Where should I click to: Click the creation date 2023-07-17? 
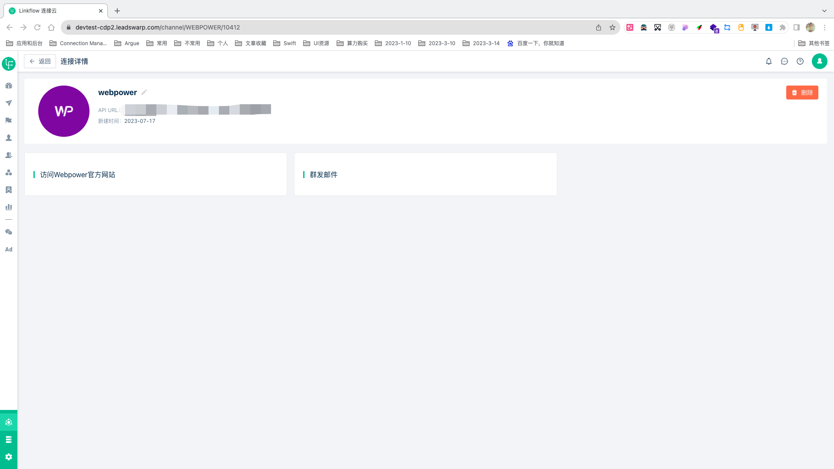pos(140,121)
